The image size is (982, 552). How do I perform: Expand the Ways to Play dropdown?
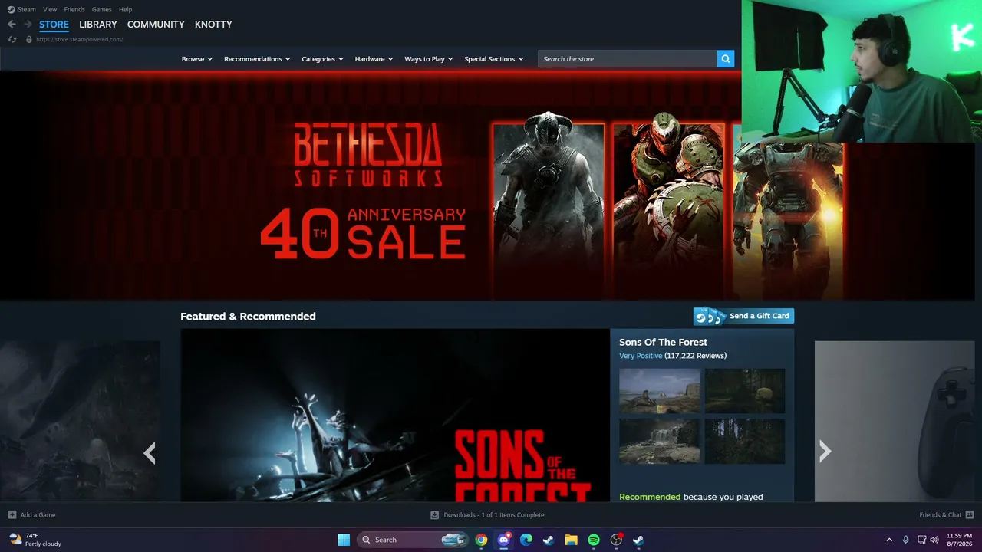(x=429, y=59)
